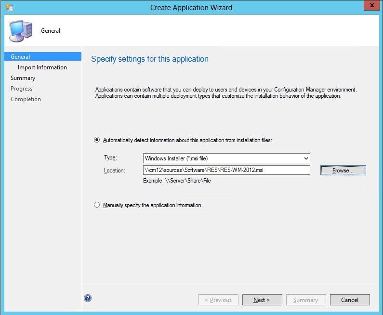The image size is (383, 315).
Task: Click the Browse button
Action: [343, 170]
